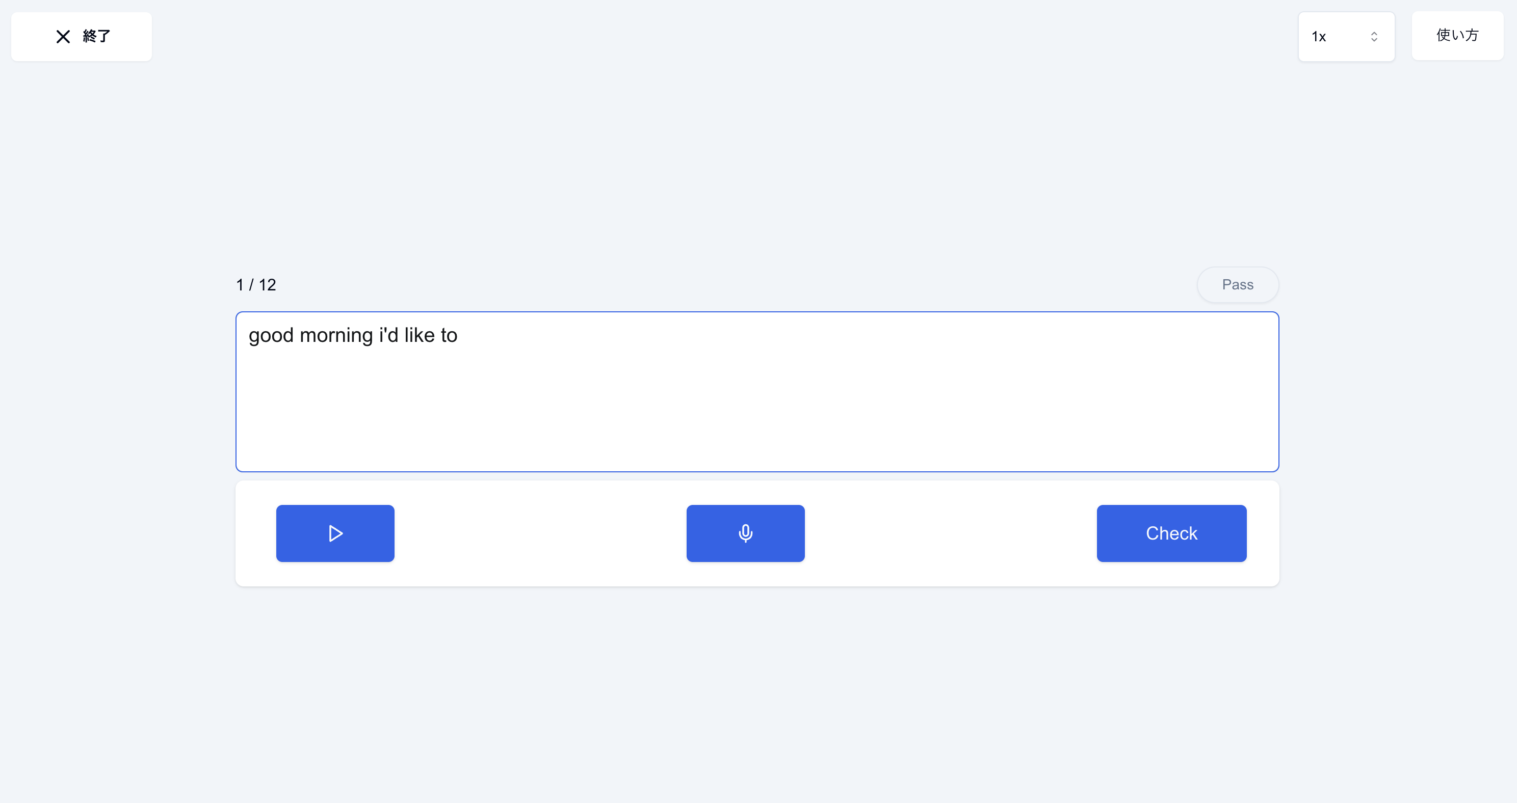The width and height of the screenshot is (1517, 803).
Task: Select the 終了 label text
Action: pos(96,37)
